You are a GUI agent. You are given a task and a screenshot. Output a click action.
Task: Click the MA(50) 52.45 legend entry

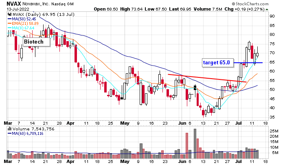[22, 19]
